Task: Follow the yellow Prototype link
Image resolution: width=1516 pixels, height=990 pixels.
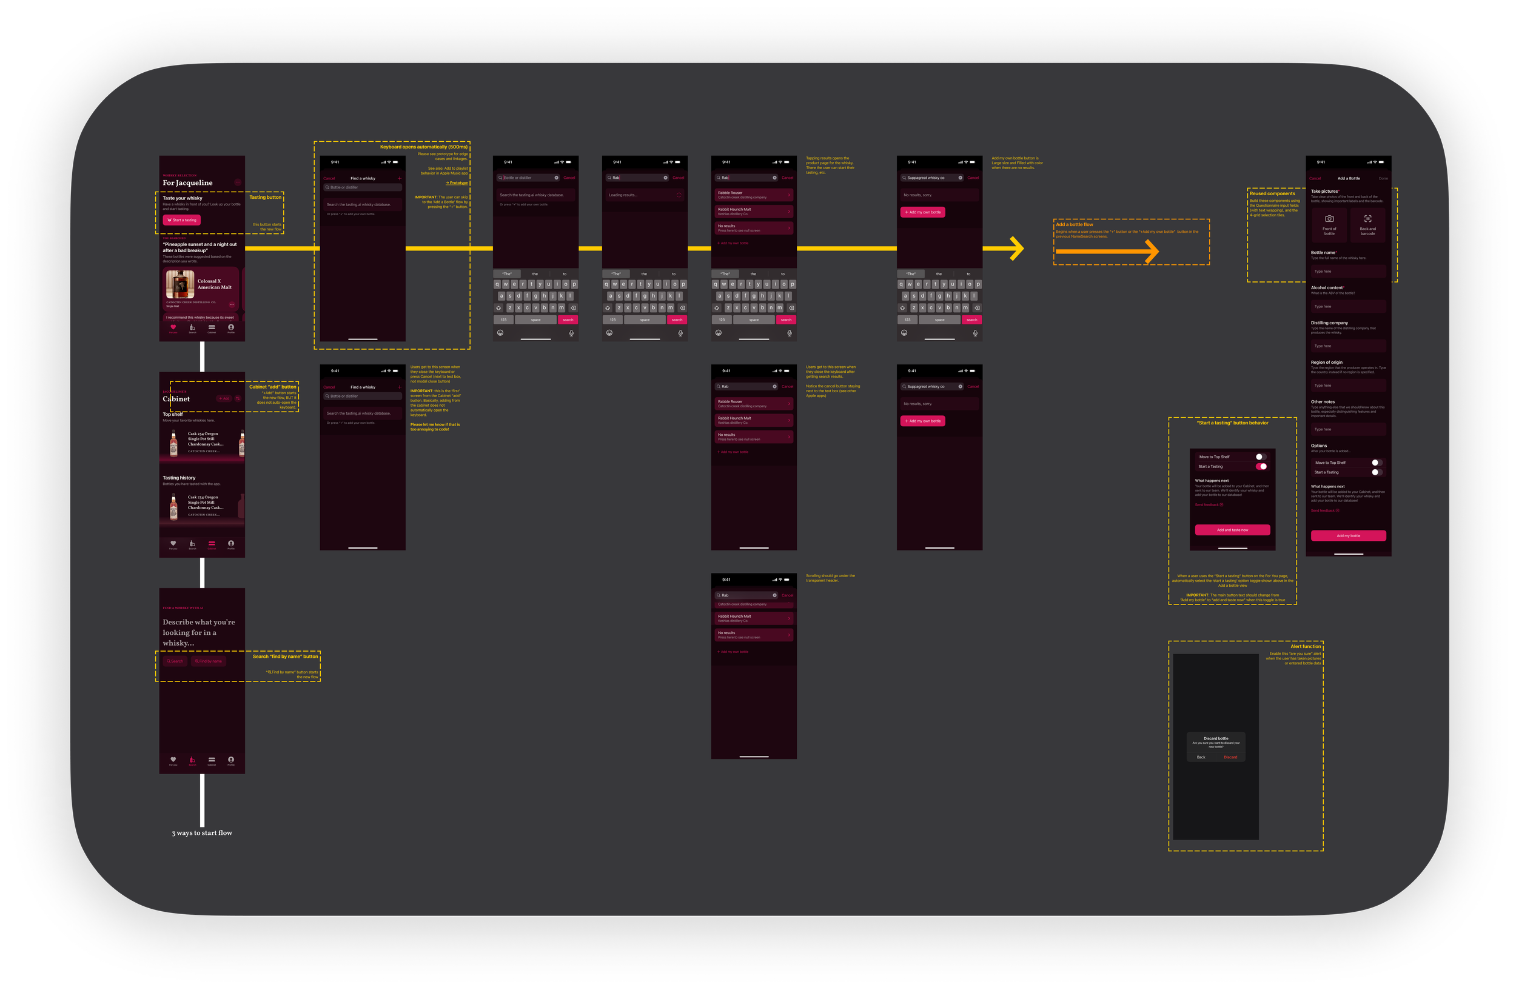Action: (x=457, y=182)
